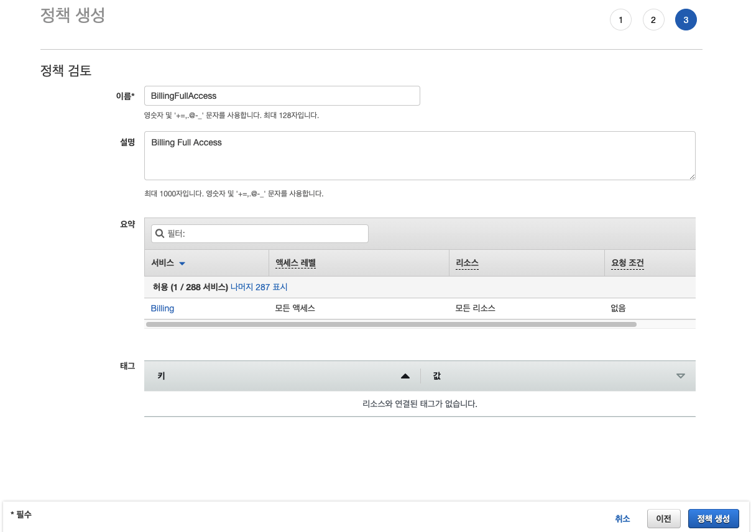The image size is (751, 532).
Task: Show remaining services via 나머지 287 표시
Action: (x=259, y=287)
